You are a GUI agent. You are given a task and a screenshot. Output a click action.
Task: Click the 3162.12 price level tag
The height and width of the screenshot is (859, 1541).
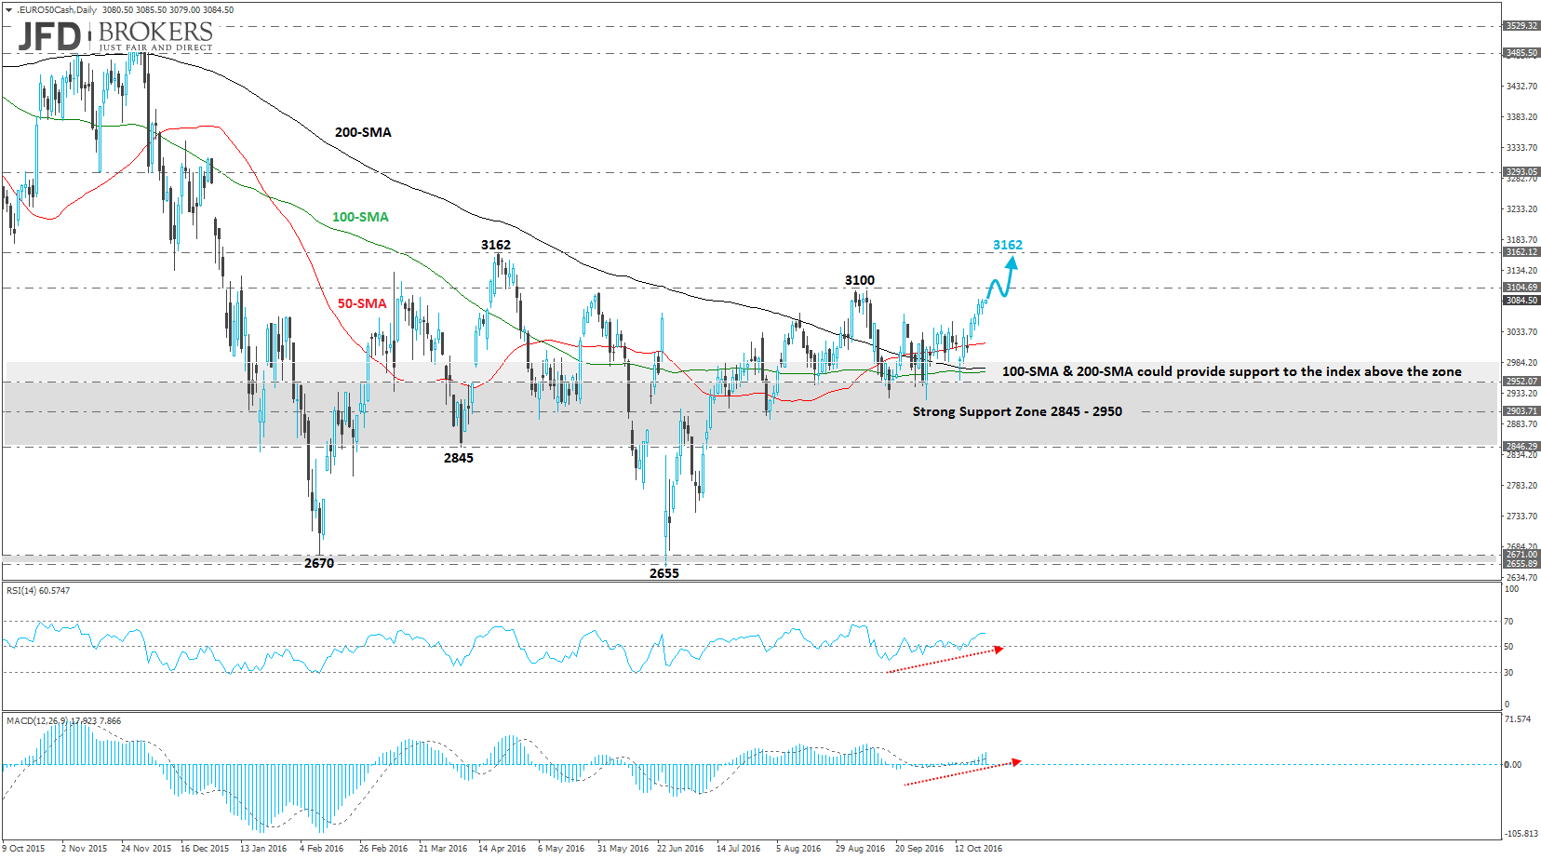pyautogui.click(x=1521, y=252)
